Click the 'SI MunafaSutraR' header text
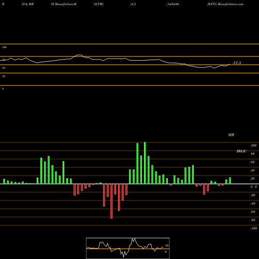Image resolution: width=259 pixels, height=259 pixels. [64, 4]
